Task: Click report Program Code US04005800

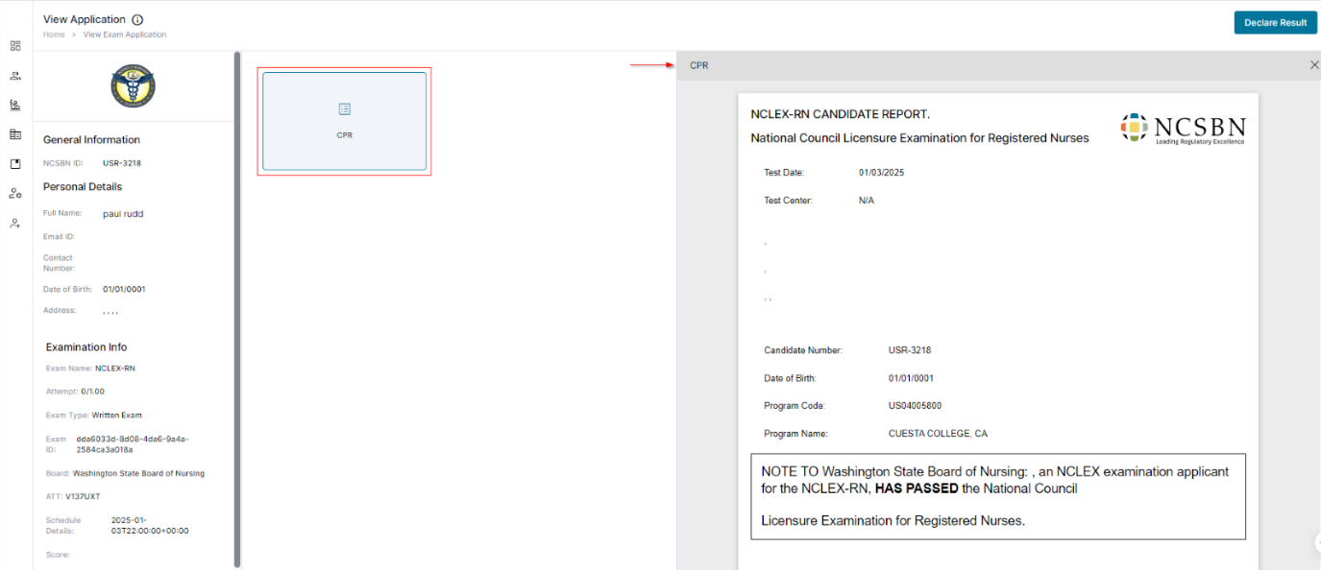Action: [x=915, y=406]
